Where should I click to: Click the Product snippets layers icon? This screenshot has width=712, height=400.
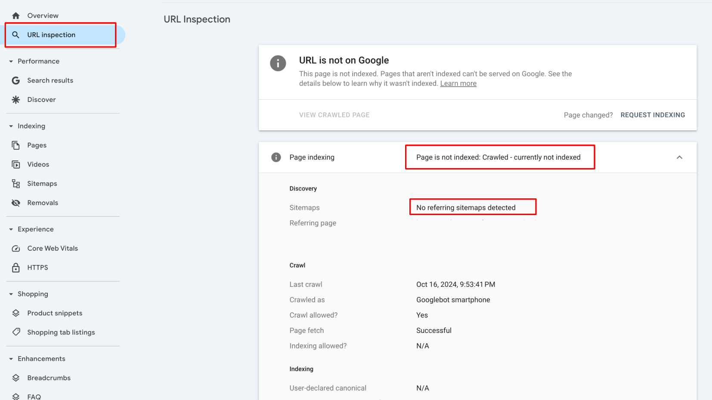point(16,313)
